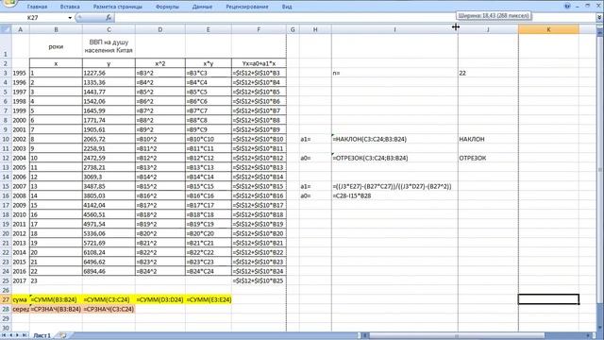Click the cell with value 22 next to n=
The width and height of the screenshot is (604, 340).
click(488, 73)
